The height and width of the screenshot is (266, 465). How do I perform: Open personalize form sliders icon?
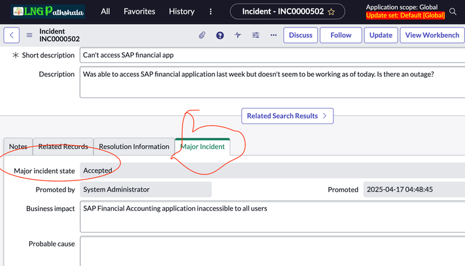point(256,35)
